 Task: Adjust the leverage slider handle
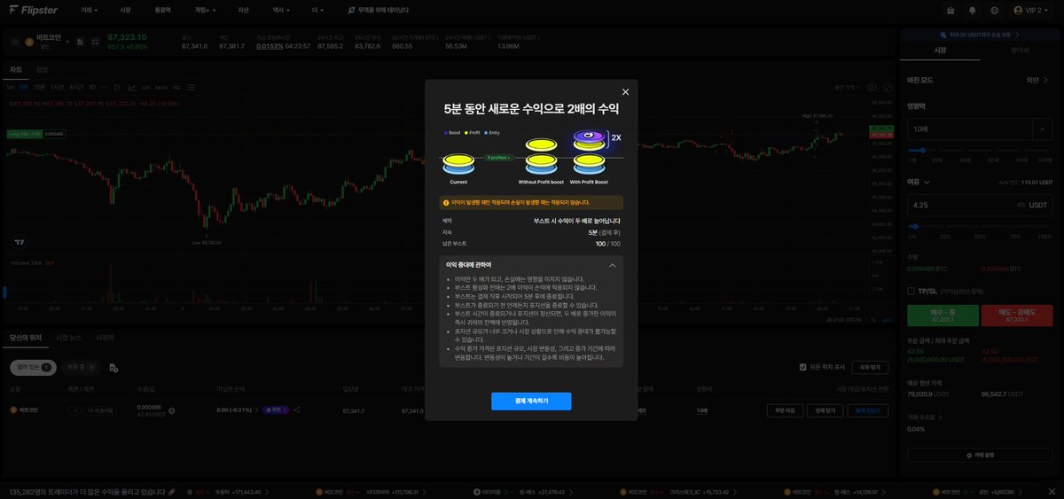922,151
